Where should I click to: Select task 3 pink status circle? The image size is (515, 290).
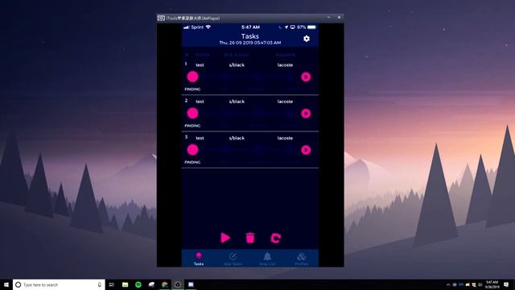193,150
